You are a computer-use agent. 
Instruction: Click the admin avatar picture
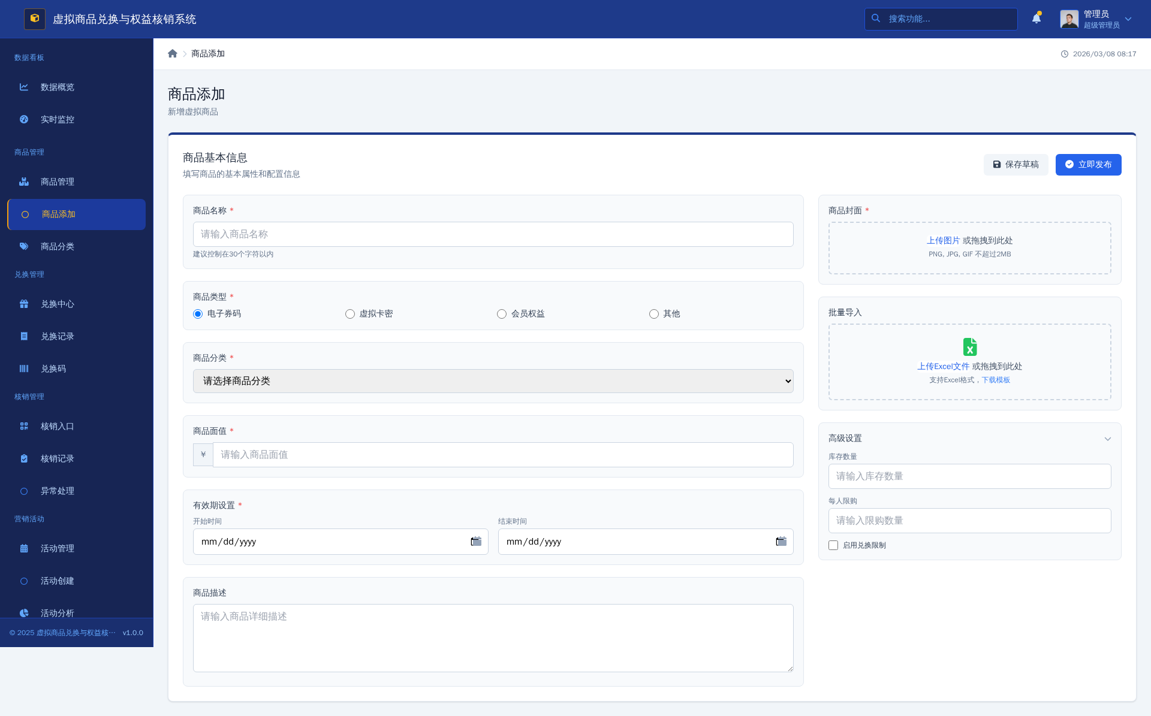[1069, 19]
